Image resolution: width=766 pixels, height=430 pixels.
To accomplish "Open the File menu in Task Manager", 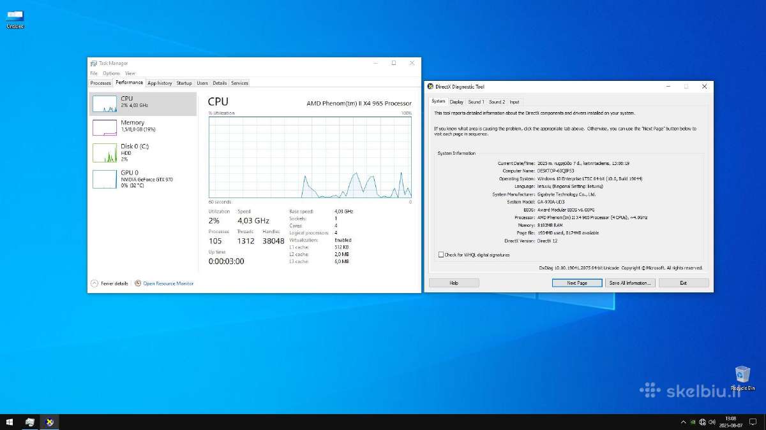I will pyautogui.click(x=94, y=73).
